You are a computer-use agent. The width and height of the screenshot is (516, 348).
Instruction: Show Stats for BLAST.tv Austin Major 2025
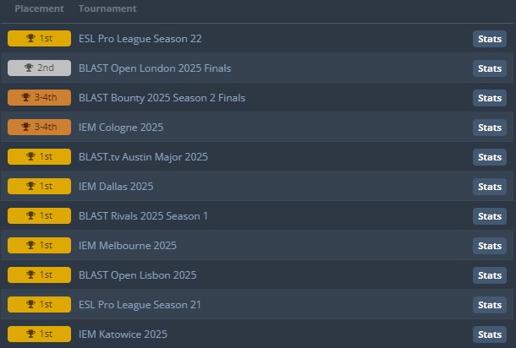click(x=489, y=157)
